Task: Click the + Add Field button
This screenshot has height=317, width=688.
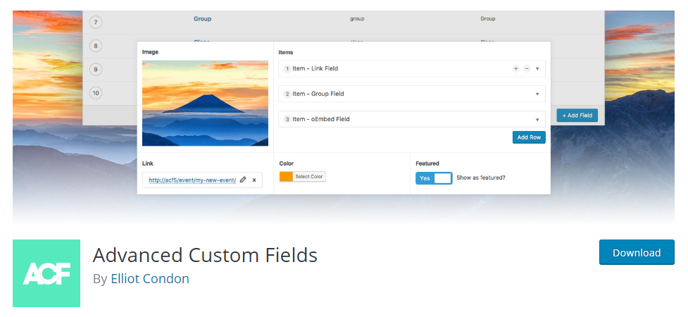Action: 577,116
